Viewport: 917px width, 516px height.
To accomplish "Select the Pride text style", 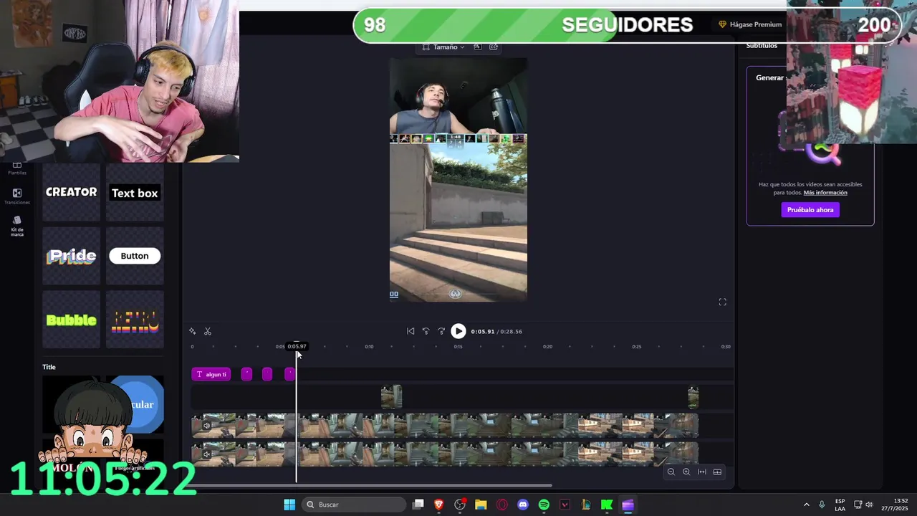I will (71, 256).
